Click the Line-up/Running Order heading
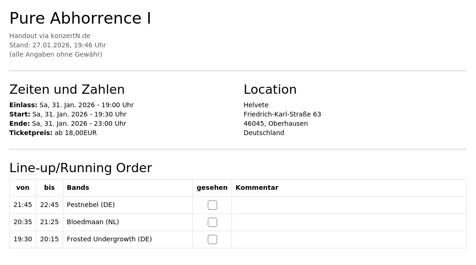This screenshot has width=476, height=265. click(81, 168)
